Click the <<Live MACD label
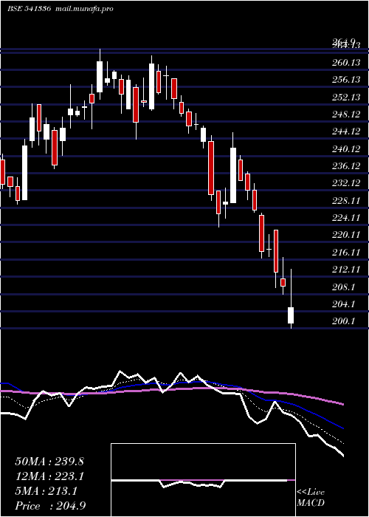The image size is (369, 517). pyautogui.click(x=311, y=498)
